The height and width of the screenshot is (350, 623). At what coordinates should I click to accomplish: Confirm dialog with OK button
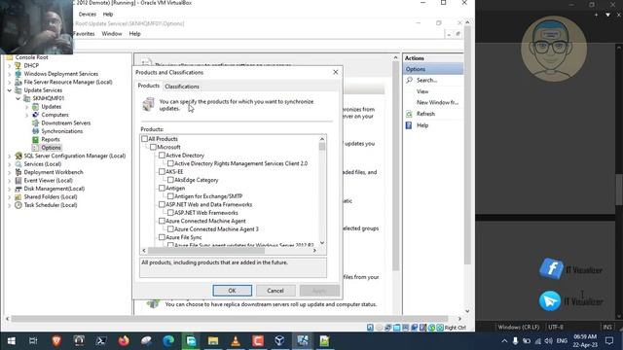point(232,291)
